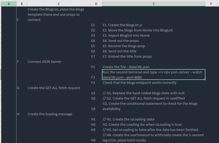Image resolution: width=219 pixels, height=143 pixels.
Task: Select column A header
Action: click(x=9, y=4)
